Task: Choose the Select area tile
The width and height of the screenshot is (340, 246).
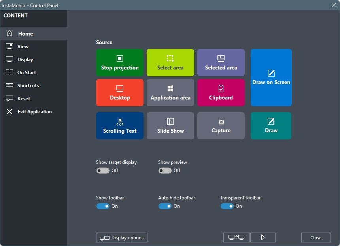Action: click(170, 62)
